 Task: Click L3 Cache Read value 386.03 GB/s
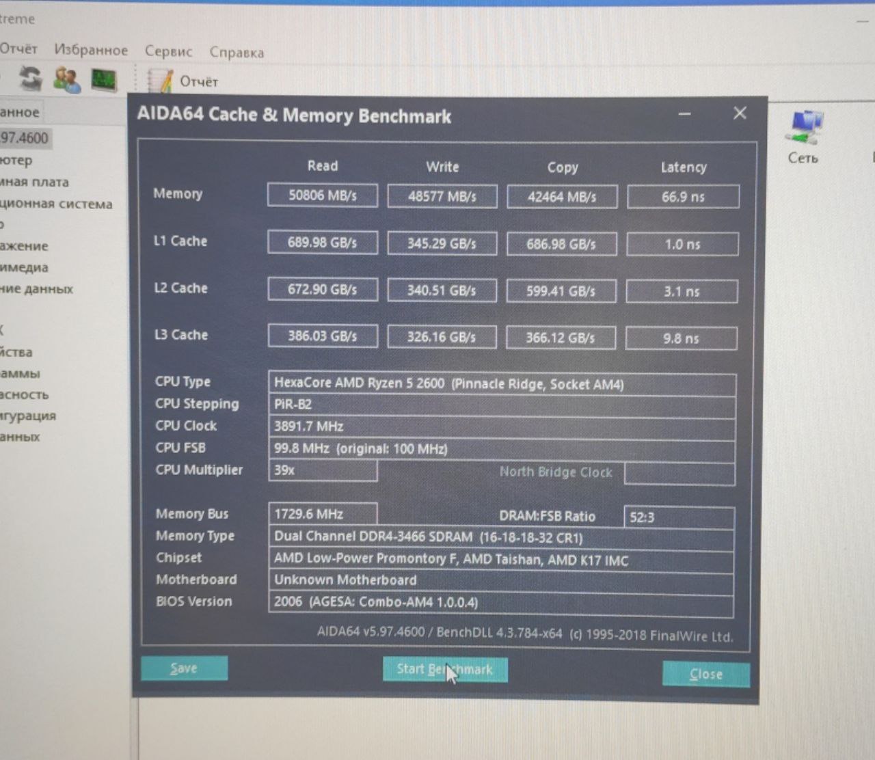pyautogui.click(x=323, y=336)
